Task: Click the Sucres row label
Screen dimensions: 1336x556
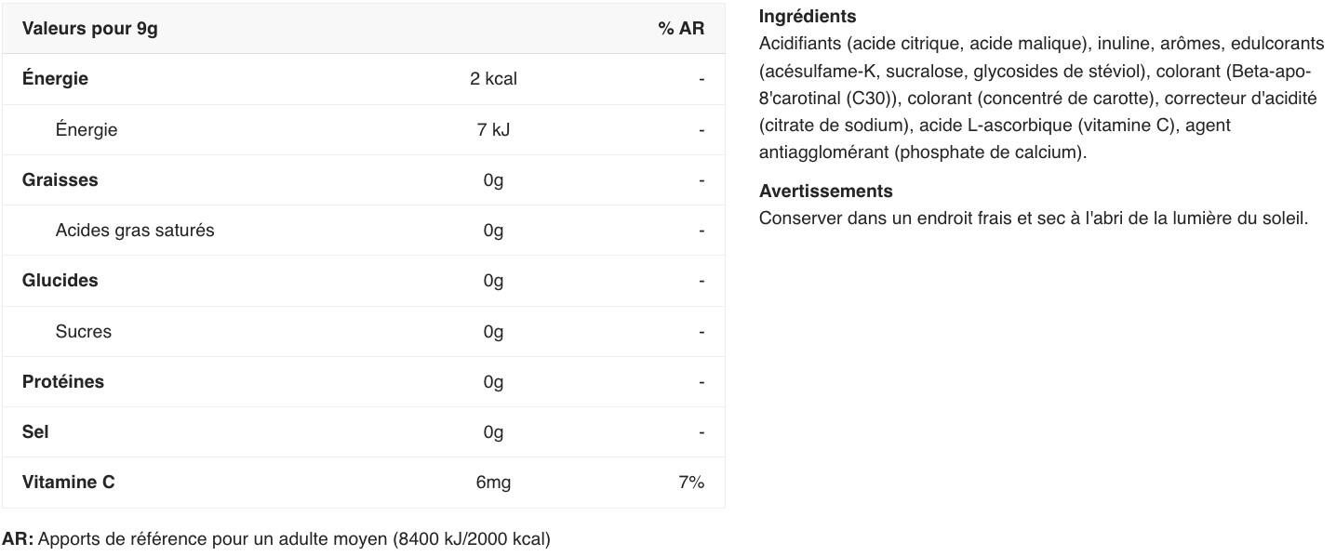Action: [x=83, y=332]
